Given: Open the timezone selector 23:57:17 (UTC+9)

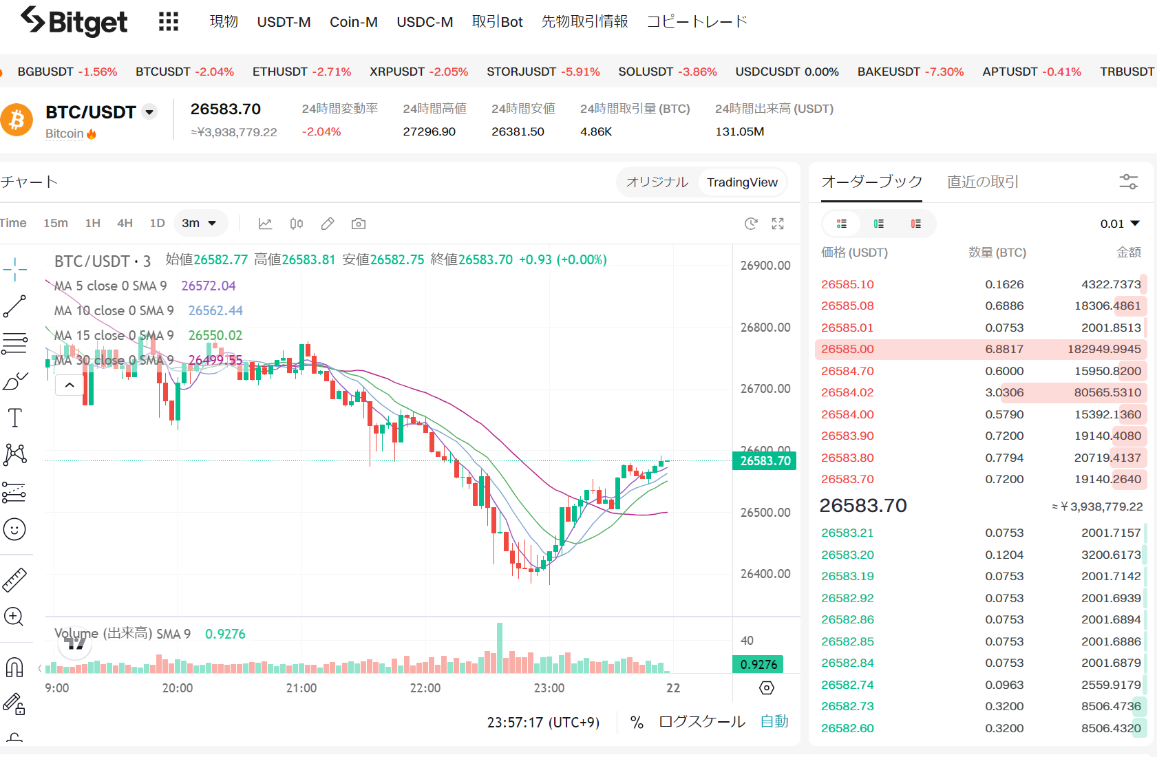Looking at the screenshot, I should click(x=543, y=722).
